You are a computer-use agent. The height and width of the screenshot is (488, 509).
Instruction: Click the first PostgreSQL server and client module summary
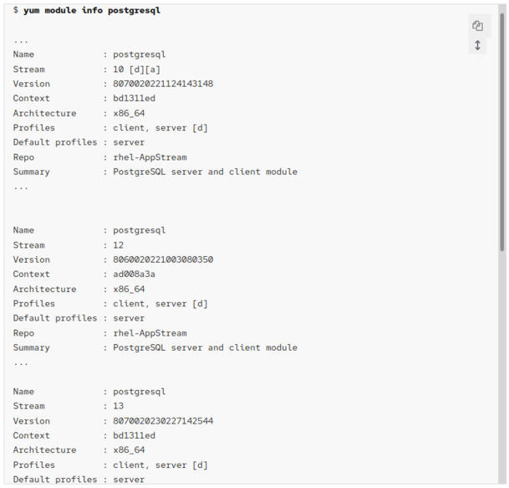(205, 172)
